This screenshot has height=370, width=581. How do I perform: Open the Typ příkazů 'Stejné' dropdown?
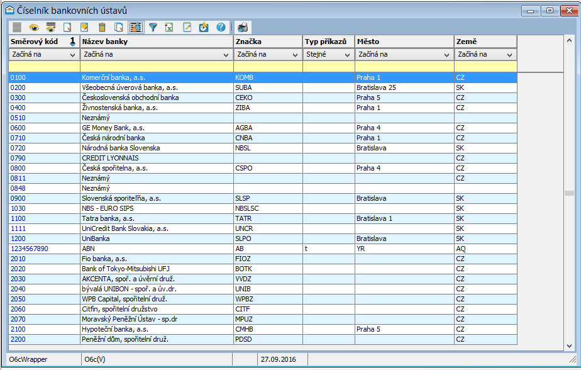(347, 55)
